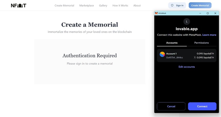Close the MetaMask popup window
This screenshot has width=221, height=117.
click(215, 13)
